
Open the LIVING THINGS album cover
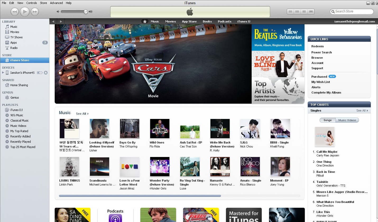[x=69, y=166]
